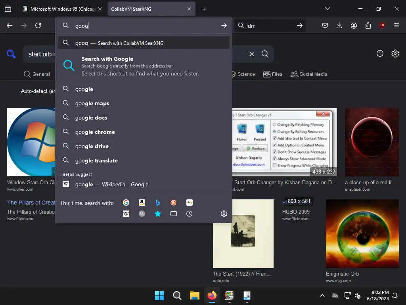The image size is (406, 305).
Task: Open the List all tabs dropdown arrow
Action: 327,9
